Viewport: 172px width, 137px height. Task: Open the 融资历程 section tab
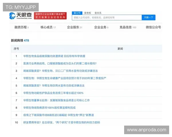(x=21, y=27)
